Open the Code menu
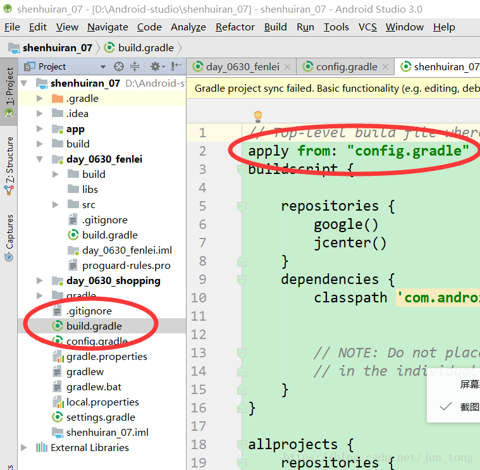This screenshot has width=480, height=470. click(149, 27)
